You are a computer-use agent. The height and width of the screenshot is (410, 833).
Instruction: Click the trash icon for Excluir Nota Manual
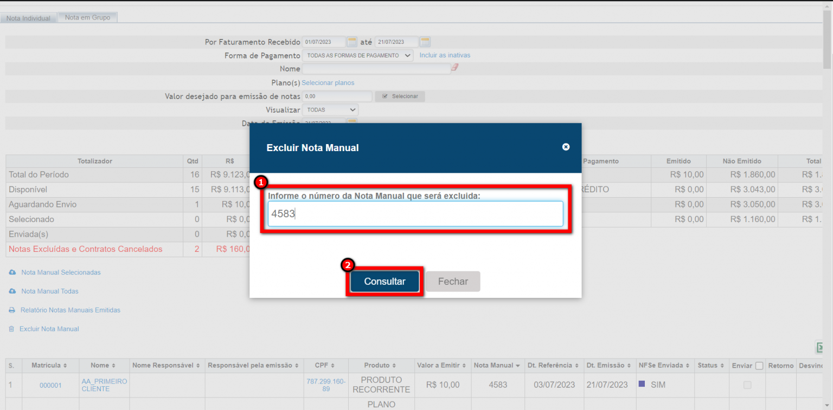coord(11,329)
